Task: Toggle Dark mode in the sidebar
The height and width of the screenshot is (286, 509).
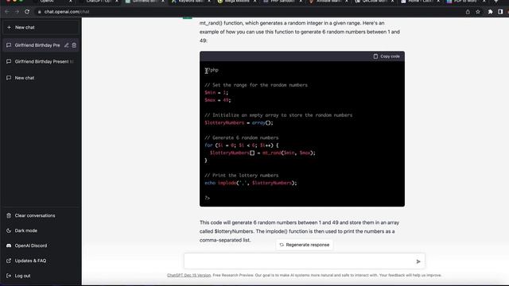Action: tap(41, 230)
